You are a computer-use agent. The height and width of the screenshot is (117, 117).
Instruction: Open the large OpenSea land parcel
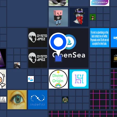(69, 48)
